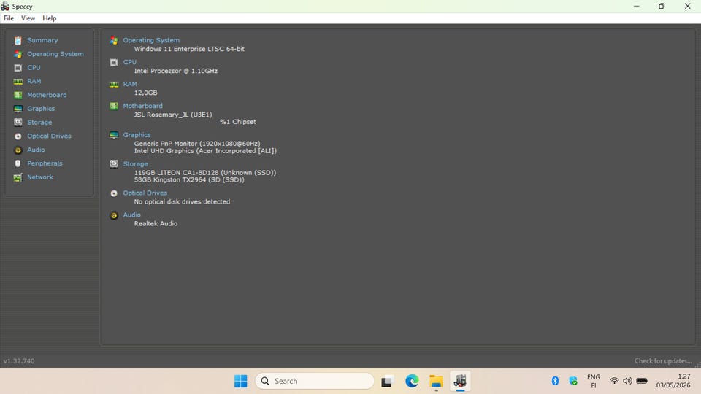Open the Storage heading link in summary

(x=136, y=164)
